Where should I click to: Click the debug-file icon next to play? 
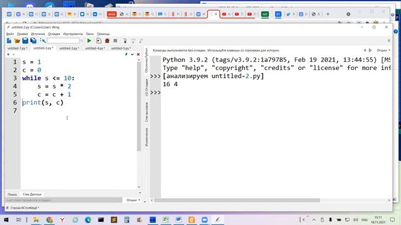pyautogui.click(x=99, y=41)
